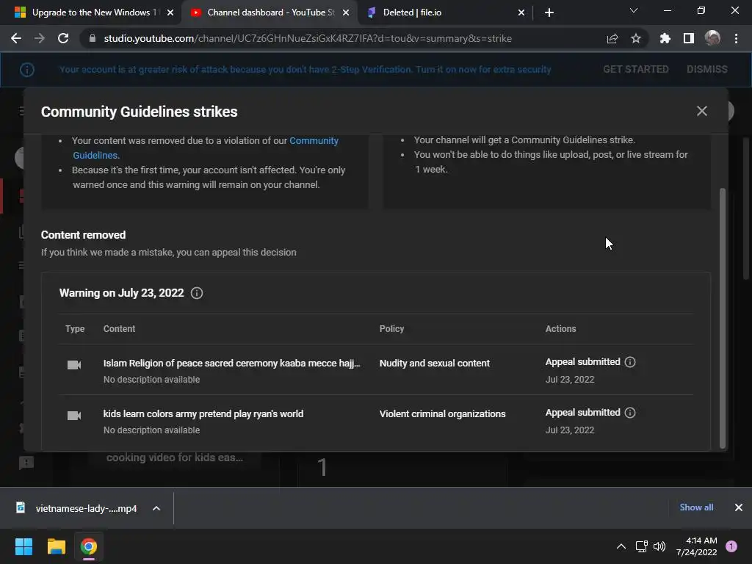Open File Explorer from taskbar
Image resolution: width=752 pixels, height=564 pixels.
tap(56, 546)
